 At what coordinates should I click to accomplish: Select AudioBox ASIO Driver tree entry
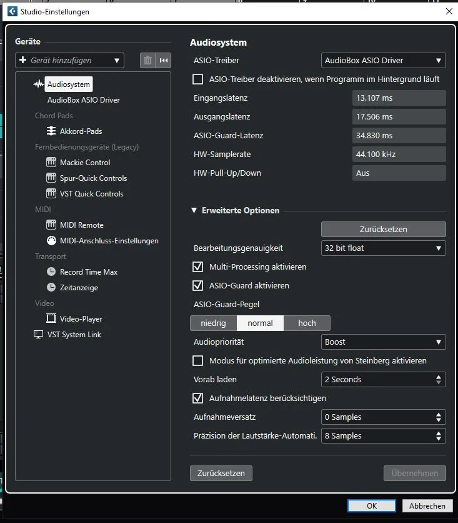point(83,99)
